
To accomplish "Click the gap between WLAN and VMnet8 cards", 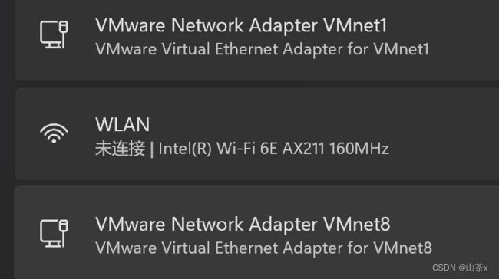I will click(257, 183).
